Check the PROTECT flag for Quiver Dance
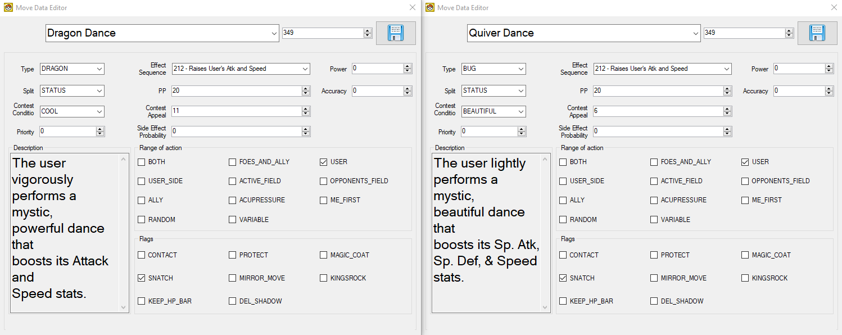842x335 pixels. tap(654, 255)
